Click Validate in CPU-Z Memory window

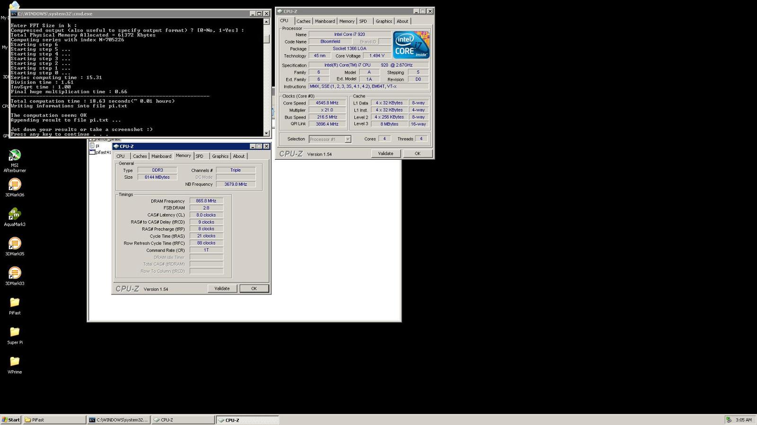(x=222, y=288)
